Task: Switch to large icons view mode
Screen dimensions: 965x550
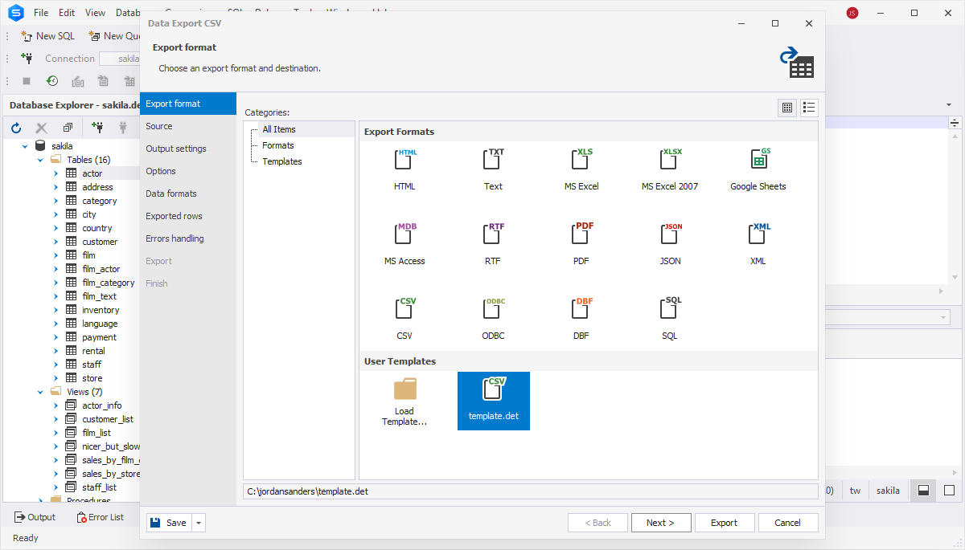Action: (x=787, y=108)
